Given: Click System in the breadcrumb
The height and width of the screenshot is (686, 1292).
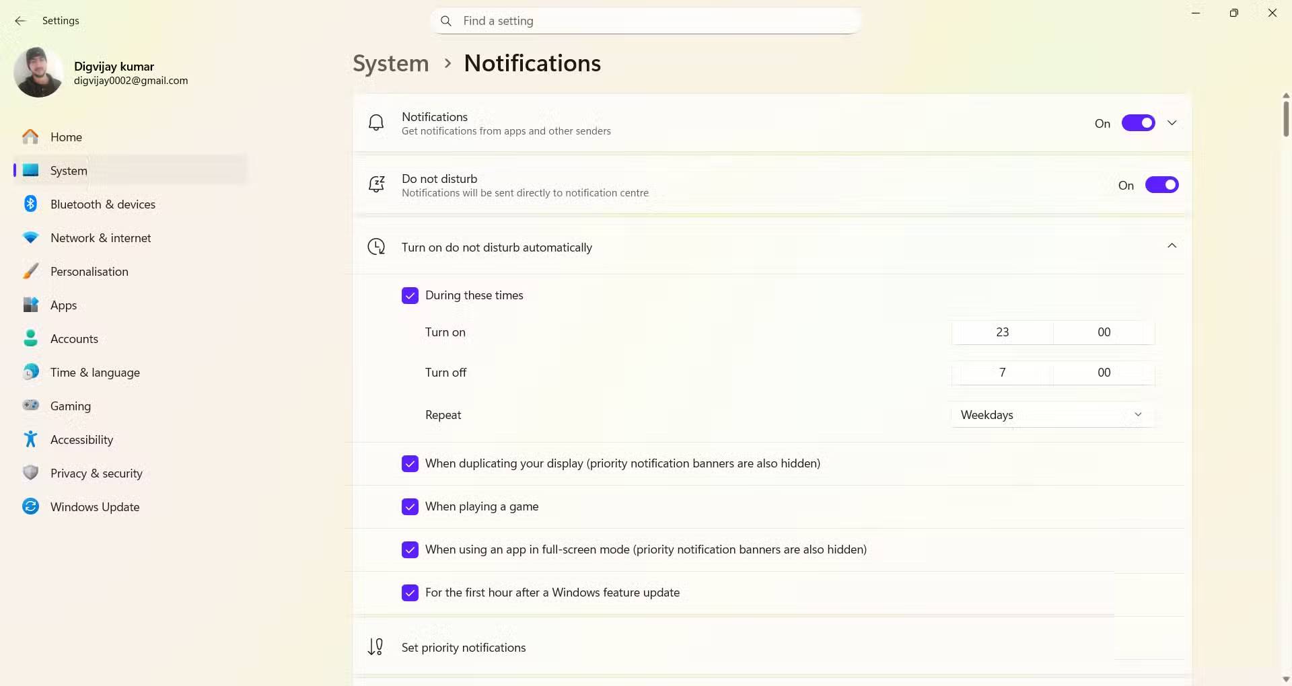Looking at the screenshot, I should 391,63.
